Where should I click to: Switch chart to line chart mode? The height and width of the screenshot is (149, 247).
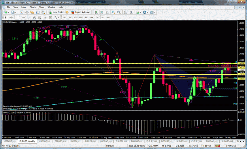pos(107,12)
